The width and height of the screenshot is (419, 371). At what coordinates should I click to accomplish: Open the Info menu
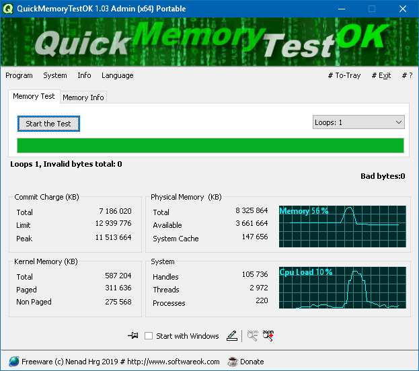click(x=84, y=75)
